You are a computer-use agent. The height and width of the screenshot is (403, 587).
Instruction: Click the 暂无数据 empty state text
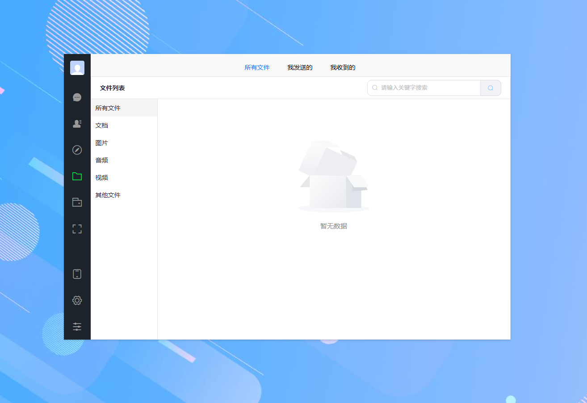[334, 226]
